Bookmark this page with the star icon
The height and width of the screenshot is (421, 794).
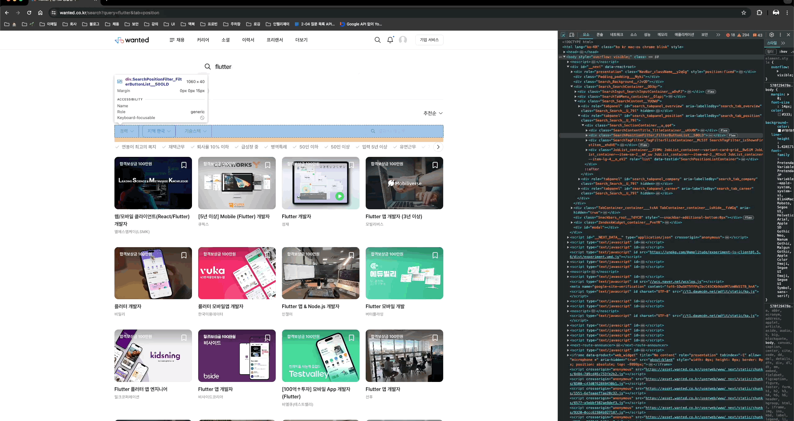coord(744,13)
